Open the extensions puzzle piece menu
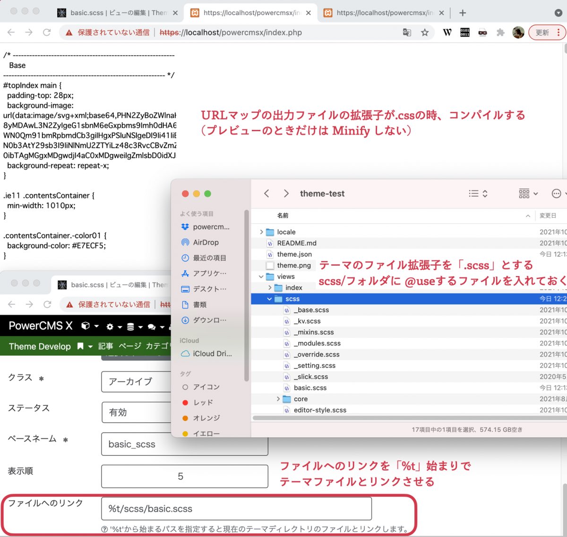 pyautogui.click(x=500, y=32)
